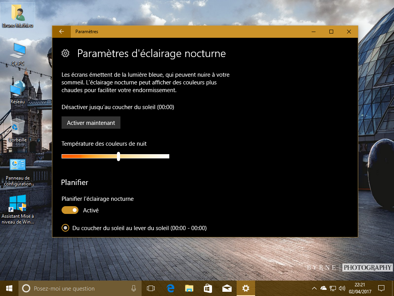Open the Action Center notification icon
Viewport: 394px width, 296px height.
tap(381, 288)
